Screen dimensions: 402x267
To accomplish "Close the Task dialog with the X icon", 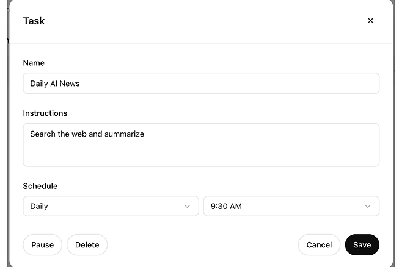I will click(x=370, y=21).
